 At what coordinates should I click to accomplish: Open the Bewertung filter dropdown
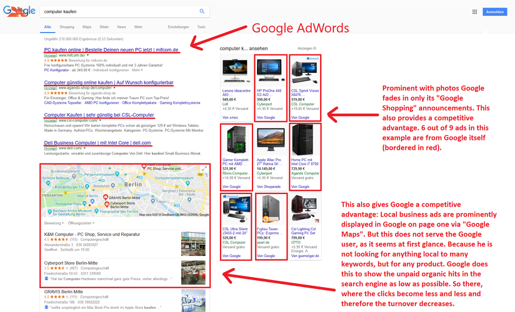tap(54, 223)
